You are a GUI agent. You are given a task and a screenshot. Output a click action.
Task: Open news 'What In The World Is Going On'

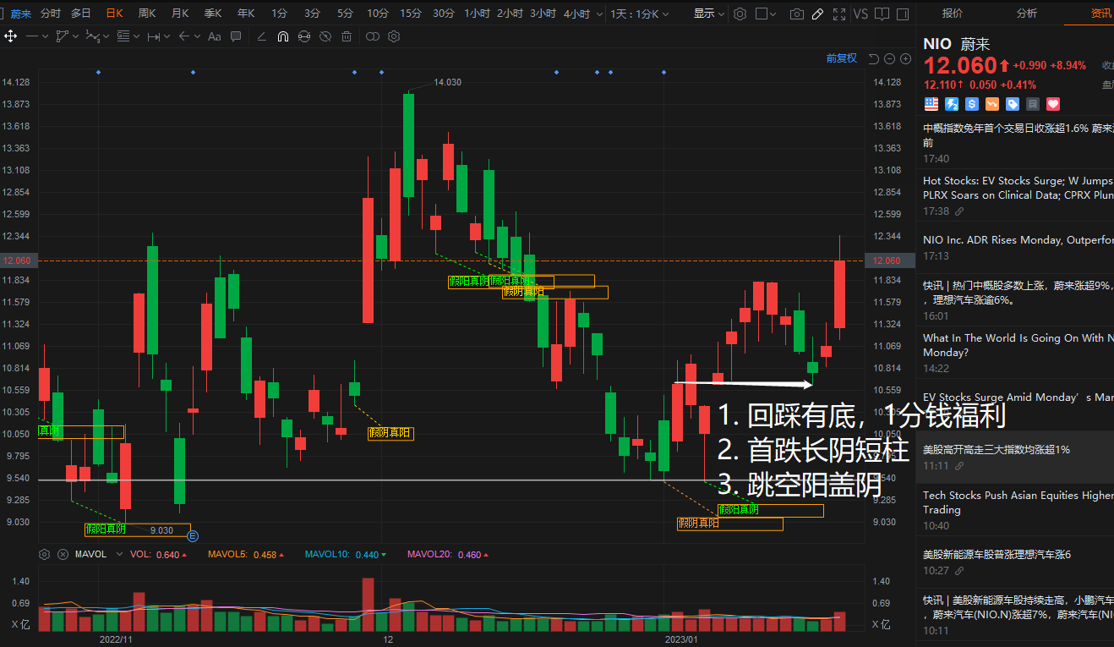1018,345
